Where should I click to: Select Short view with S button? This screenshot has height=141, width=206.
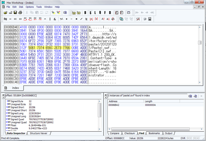tap(90, 13)
